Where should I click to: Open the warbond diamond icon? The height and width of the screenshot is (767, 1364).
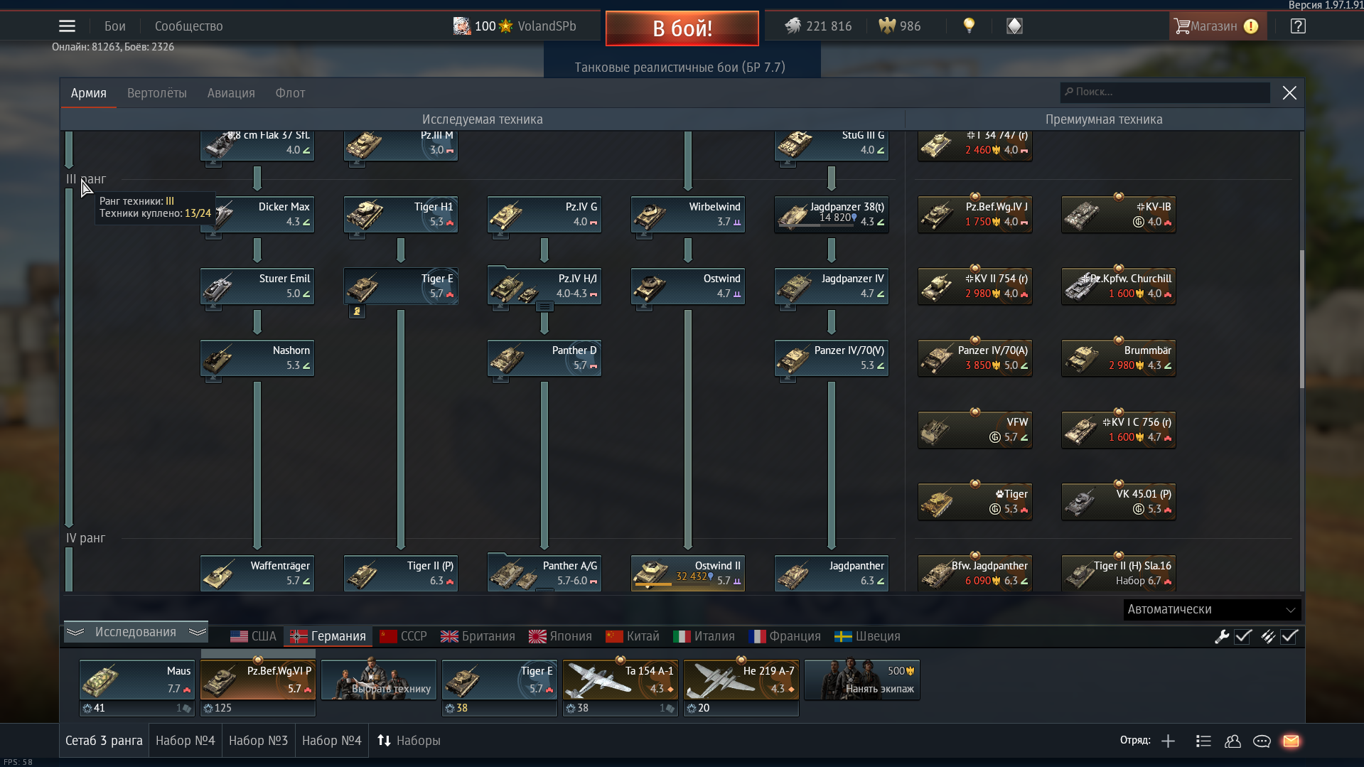tap(1014, 26)
